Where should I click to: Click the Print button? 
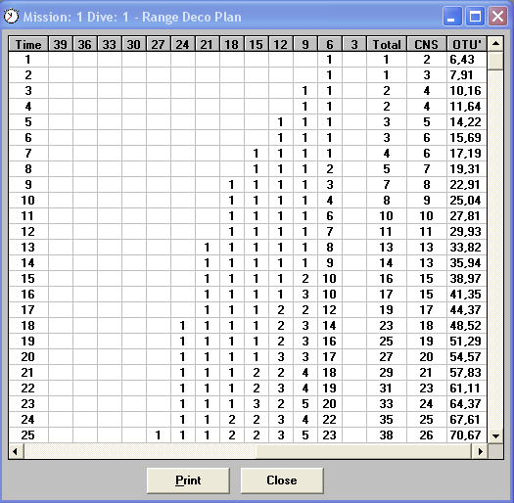tap(188, 480)
